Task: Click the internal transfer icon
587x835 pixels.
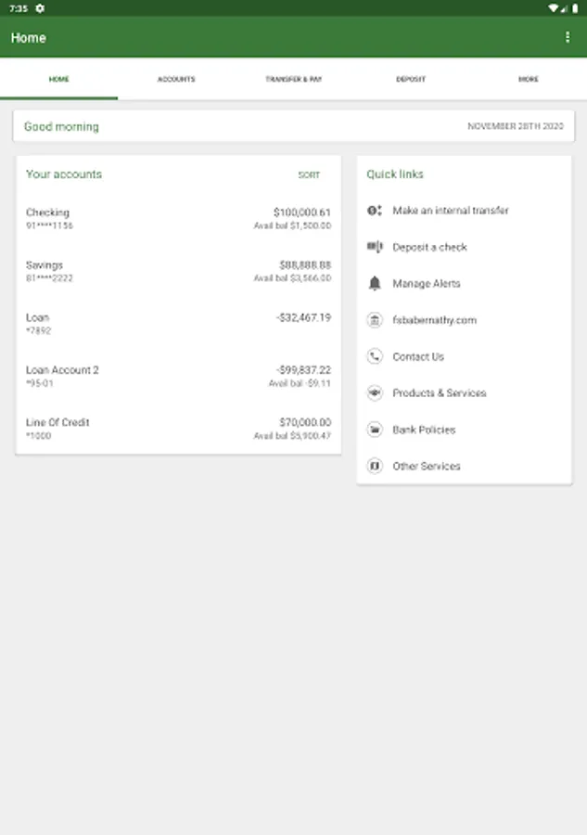Action: (375, 211)
